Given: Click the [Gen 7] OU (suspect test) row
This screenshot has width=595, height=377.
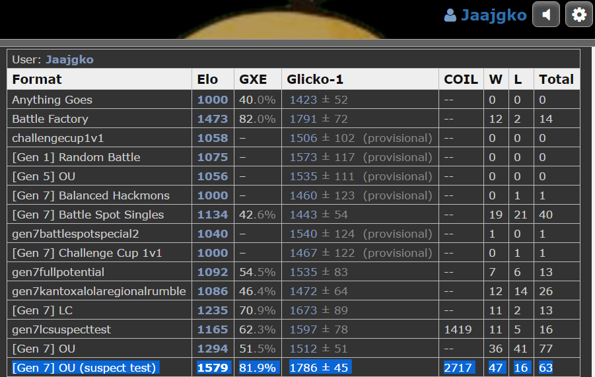Looking at the screenshot, I should [84, 368].
